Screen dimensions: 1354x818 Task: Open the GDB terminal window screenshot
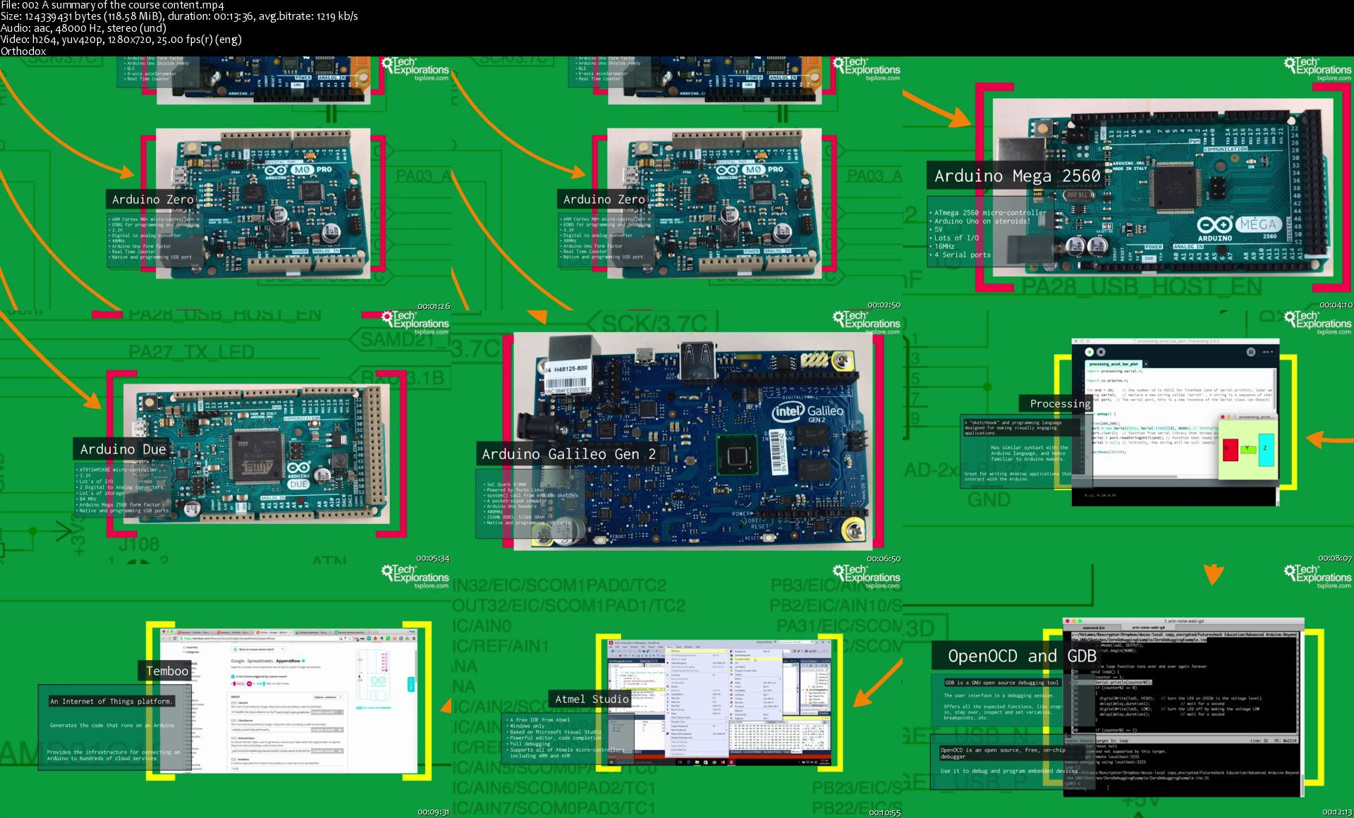tap(1183, 708)
